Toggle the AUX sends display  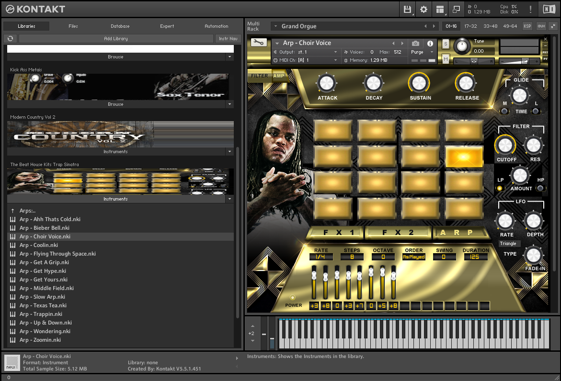545,52
